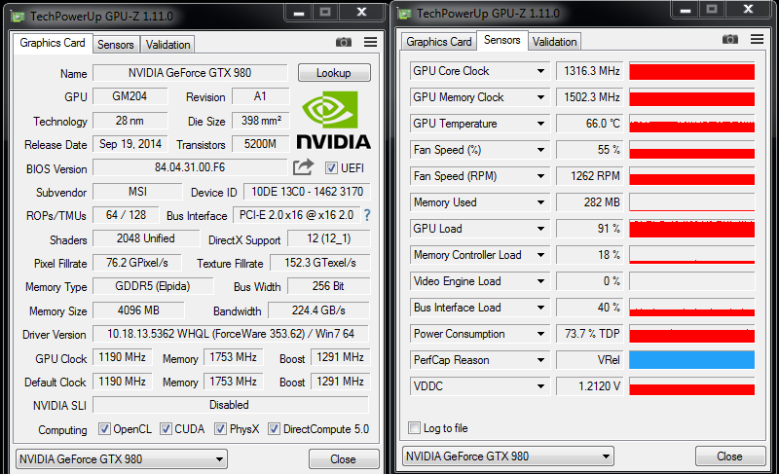Open VDDC sensor dropdown
The image size is (779, 474).
point(540,386)
